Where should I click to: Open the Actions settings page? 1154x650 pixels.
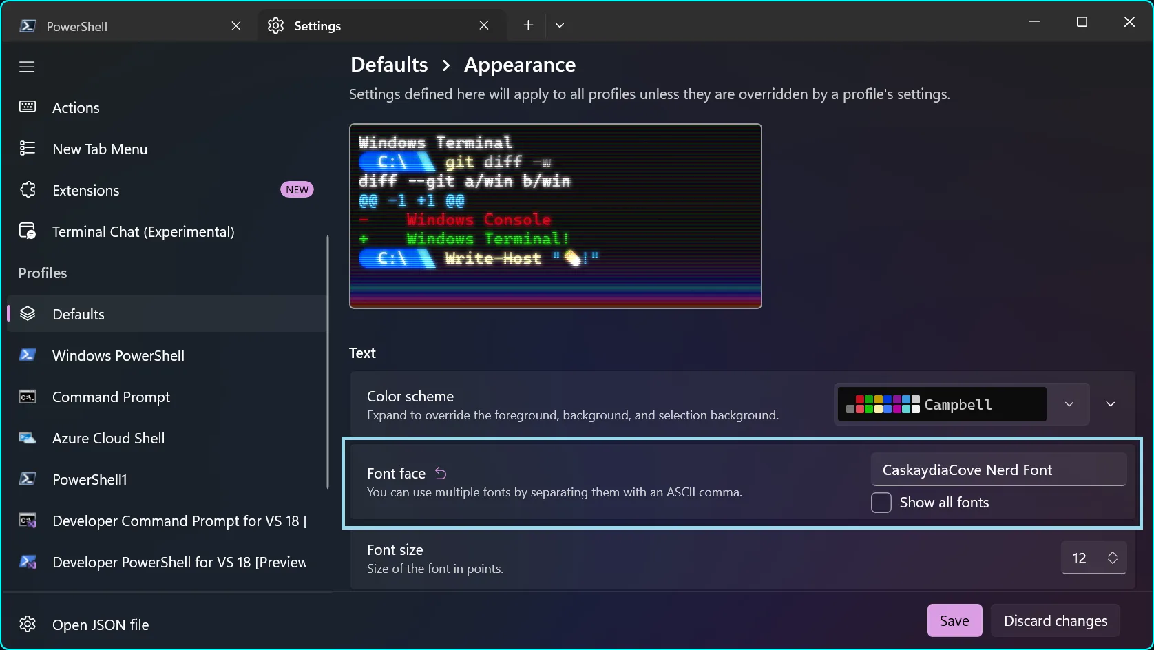pyautogui.click(x=77, y=107)
